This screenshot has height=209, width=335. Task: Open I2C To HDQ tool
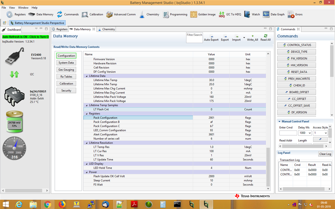222,14
